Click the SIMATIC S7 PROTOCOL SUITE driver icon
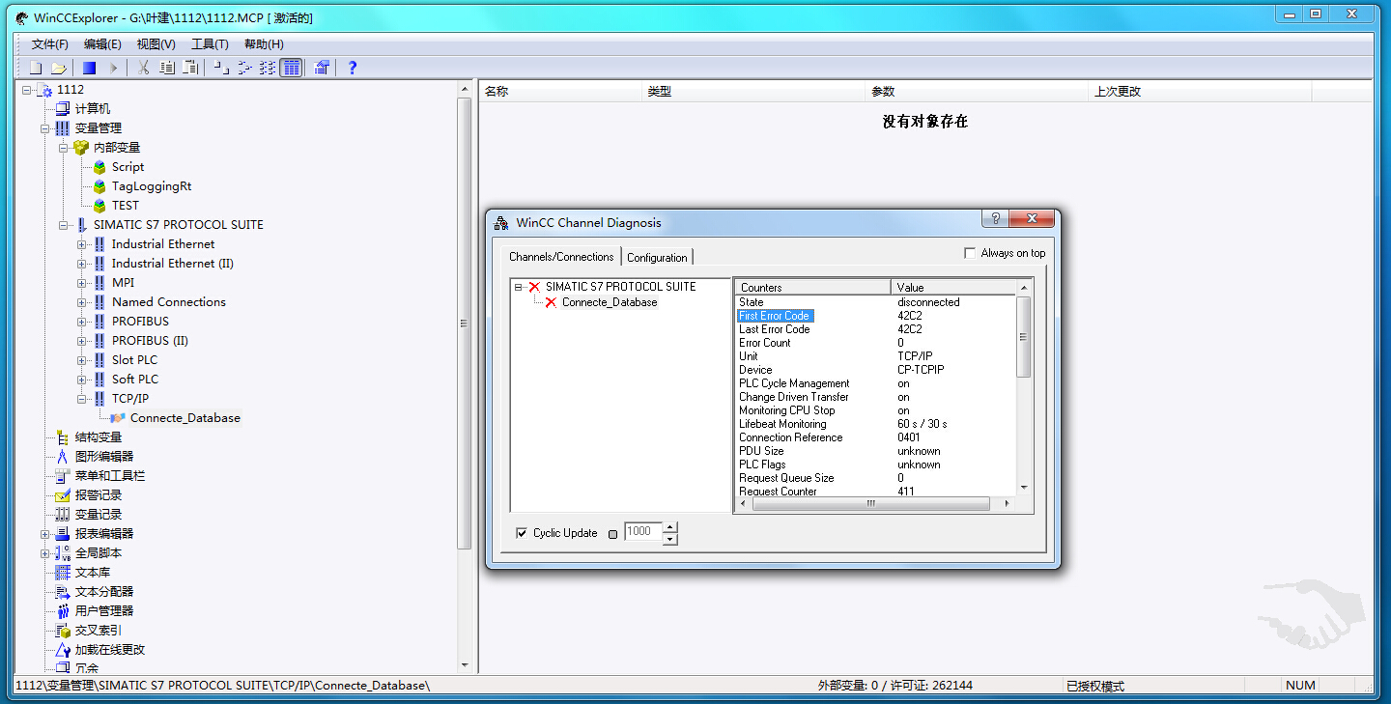The height and width of the screenshot is (704, 1391). coord(81,225)
